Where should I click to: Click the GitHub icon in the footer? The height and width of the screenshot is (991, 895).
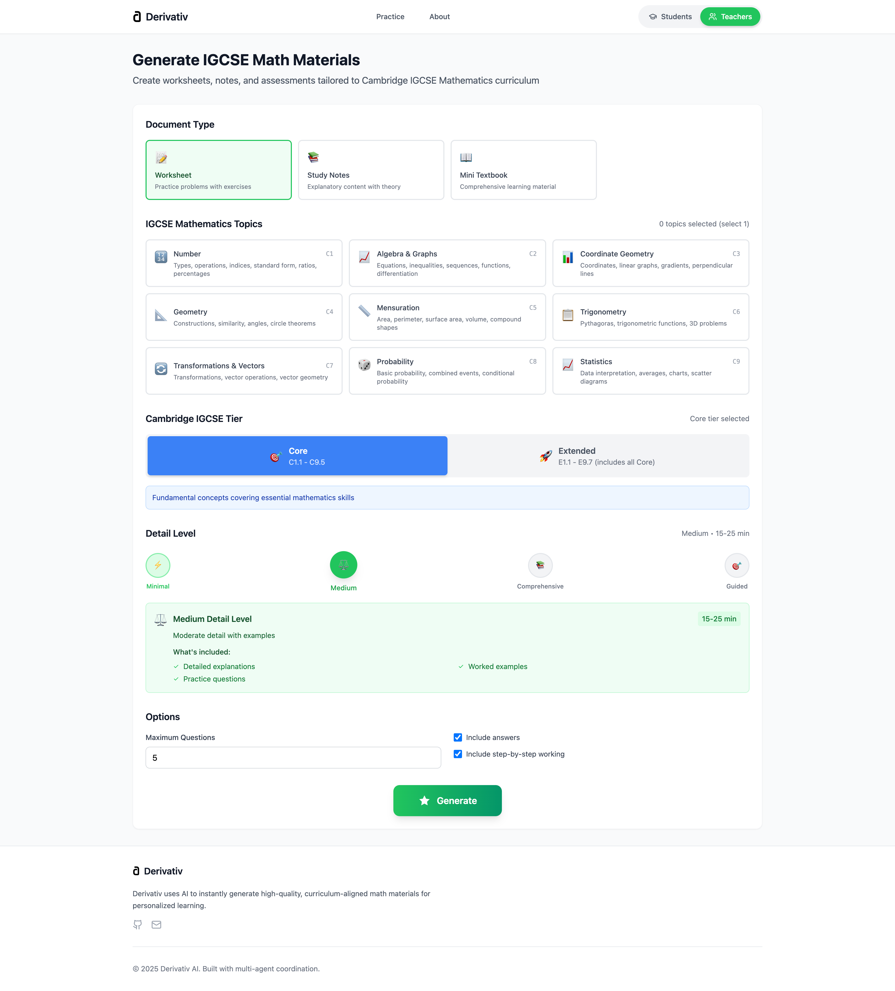click(x=138, y=925)
